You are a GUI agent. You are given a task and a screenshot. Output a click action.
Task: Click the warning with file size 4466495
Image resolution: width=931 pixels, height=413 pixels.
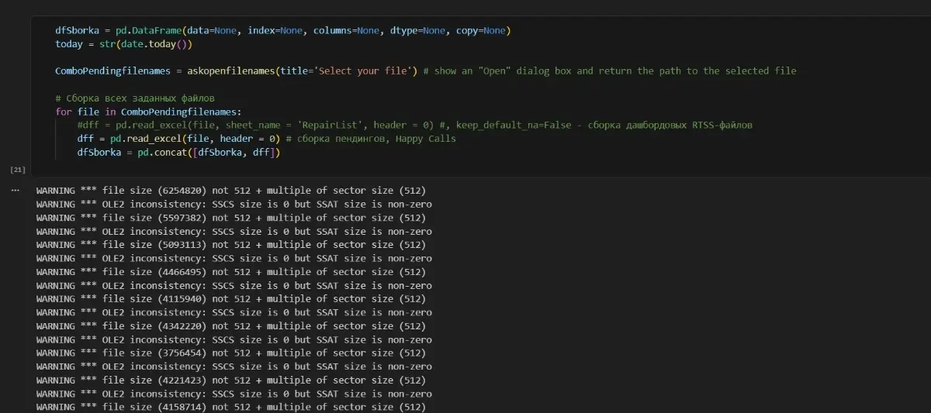pos(230,272)
